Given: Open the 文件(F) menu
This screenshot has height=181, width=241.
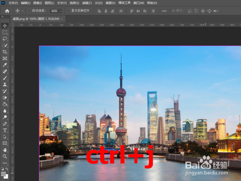Looking at the screenshot, I should [x=13, y=3].
